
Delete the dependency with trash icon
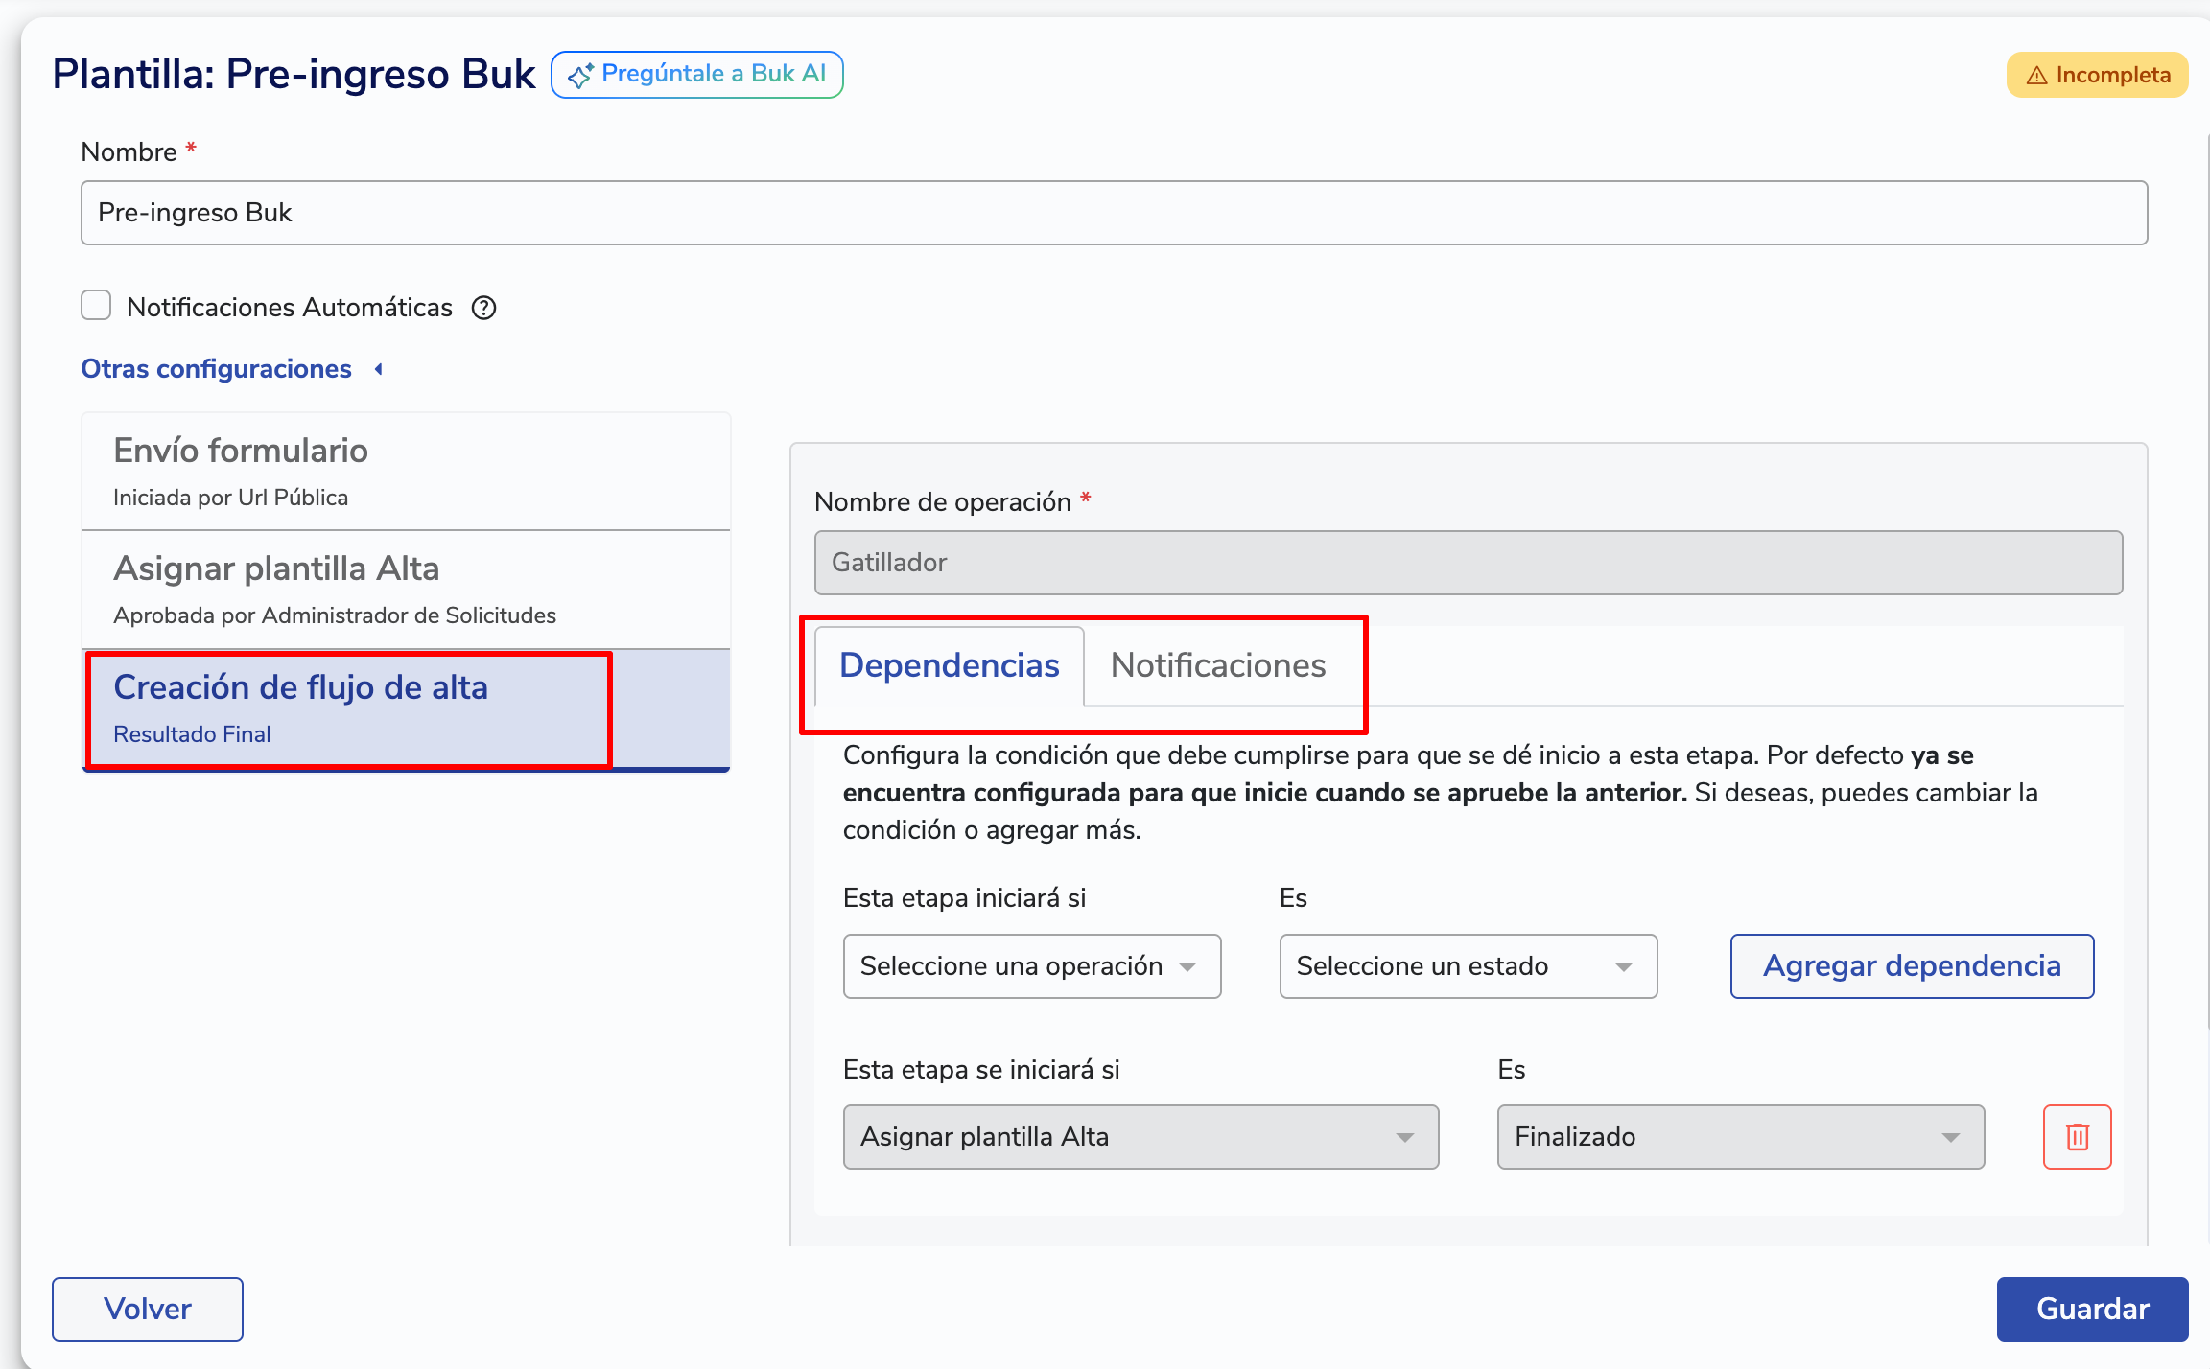[x=2077, y=1137]
